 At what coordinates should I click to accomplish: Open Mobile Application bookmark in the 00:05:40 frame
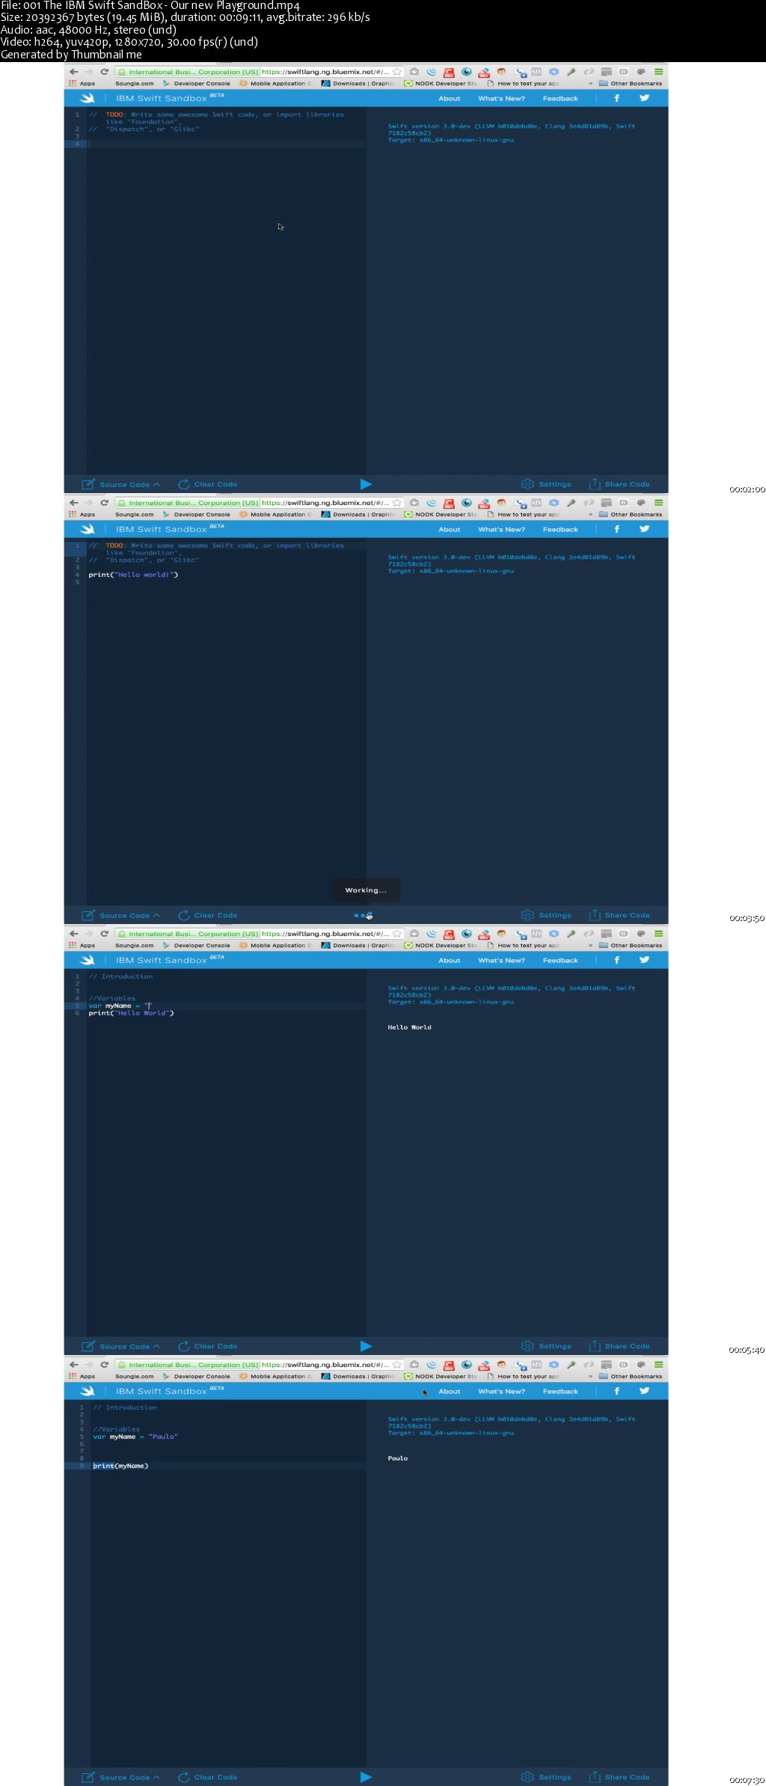tap(276, 946)
